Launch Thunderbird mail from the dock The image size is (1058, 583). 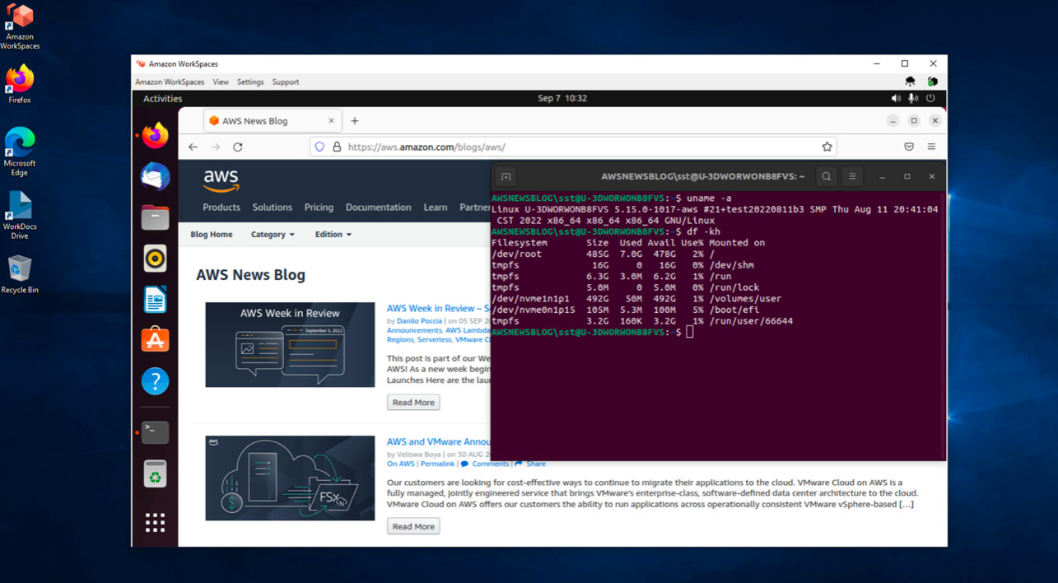click(x=155, y=176)
